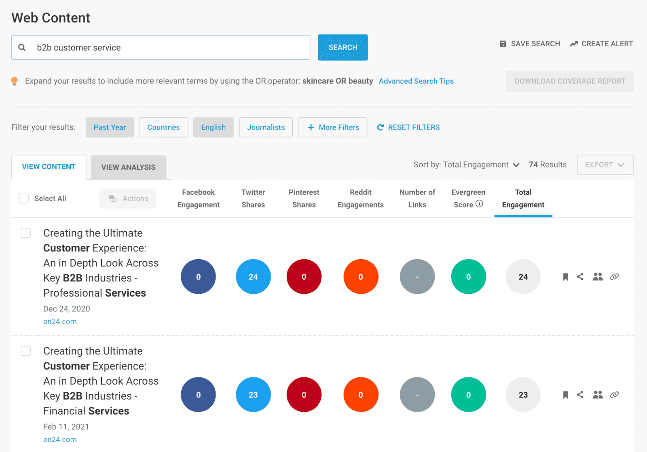647x452 pixels.
Task: Click the Actions icon above the results
Action: (x=114, y=198)
